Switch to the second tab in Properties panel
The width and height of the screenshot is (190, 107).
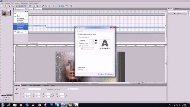(24, 85)
